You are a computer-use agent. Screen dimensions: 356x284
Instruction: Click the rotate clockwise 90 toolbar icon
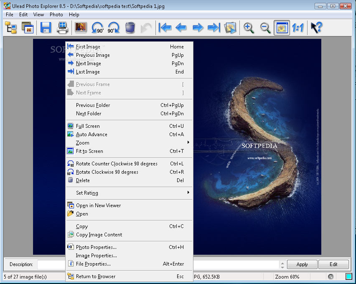(x=114, y=28)
